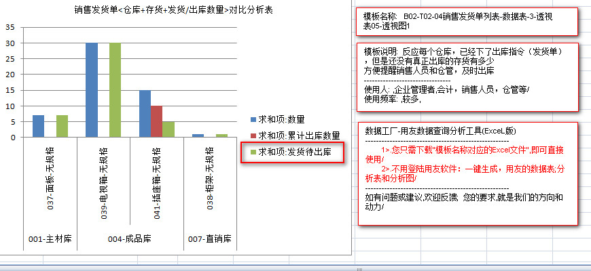
Task: Click the 007-直销库 axis category label
Action: tap(210, 238)
